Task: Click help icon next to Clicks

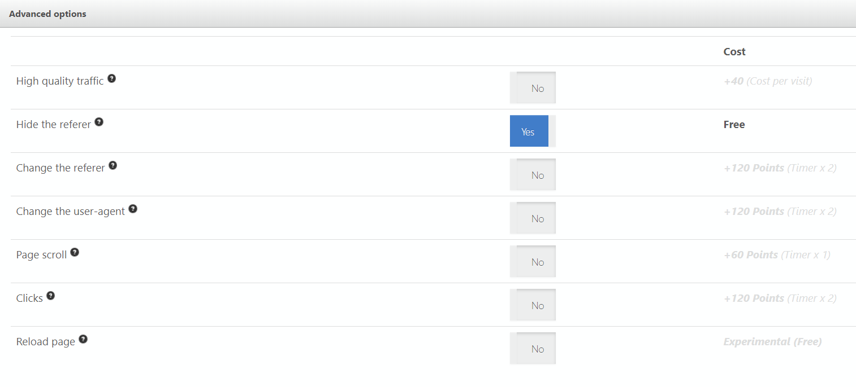Action: [51, 296]
